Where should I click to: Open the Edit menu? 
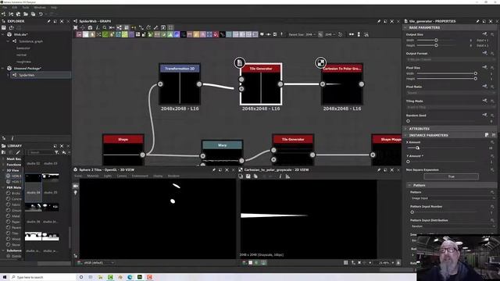(15, 7)
